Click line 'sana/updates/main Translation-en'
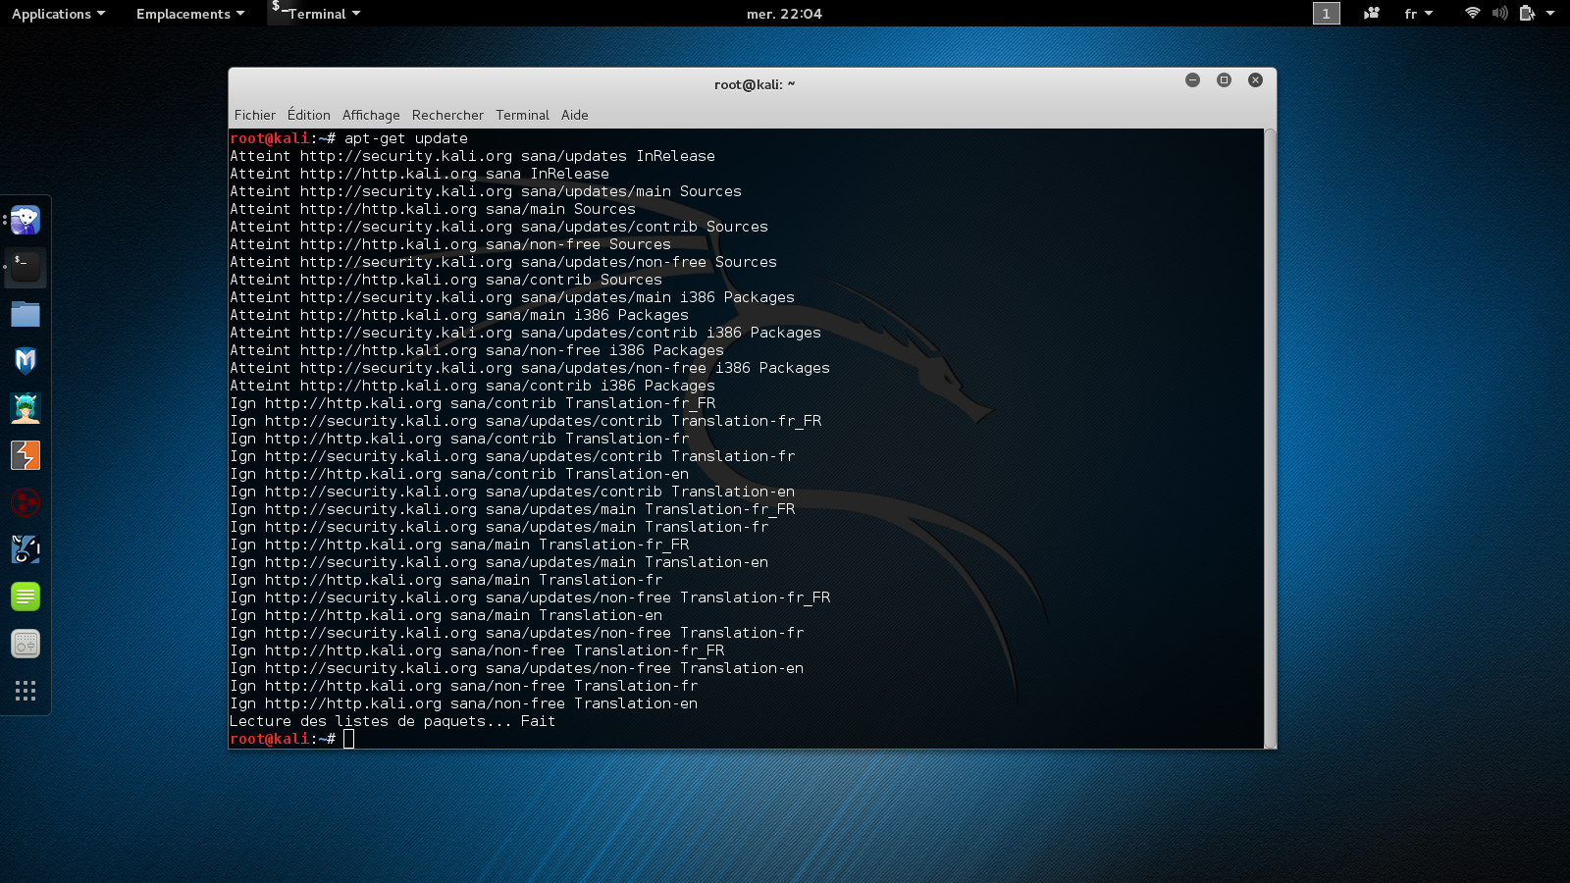This screenshot has height=883, width=1570. click(x=498, y=562)
